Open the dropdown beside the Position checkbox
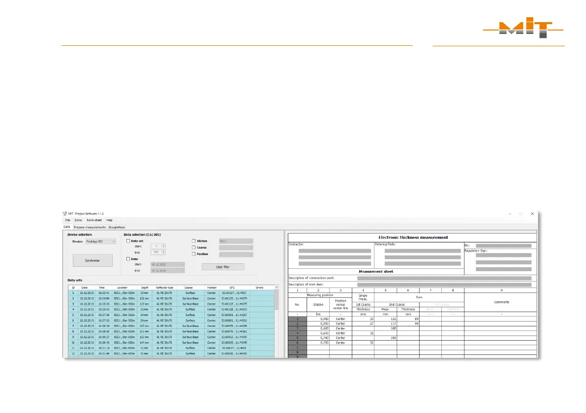 236,254
